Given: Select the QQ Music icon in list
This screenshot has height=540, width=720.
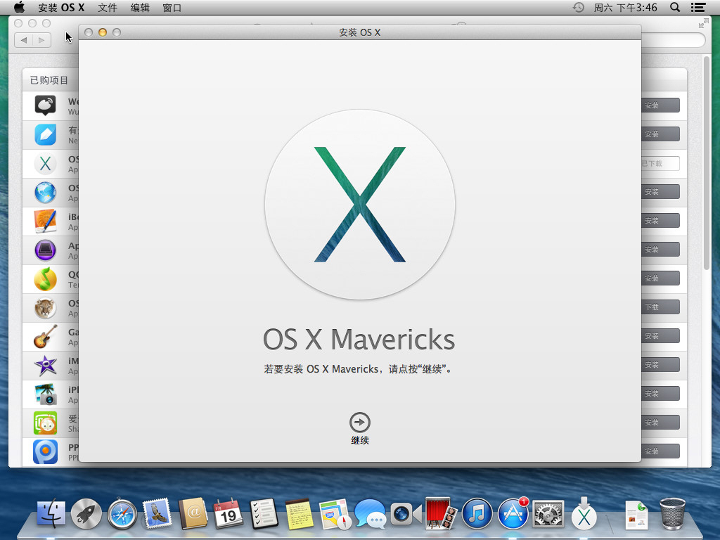Looking at the screenshot, I should (x=45, y=278).
